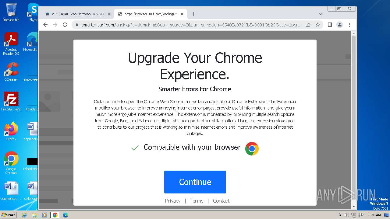Viewport: 390px width, 219px height.
Task: Click the Chrome logo beside Compatible text
Action: pos(252,149)
